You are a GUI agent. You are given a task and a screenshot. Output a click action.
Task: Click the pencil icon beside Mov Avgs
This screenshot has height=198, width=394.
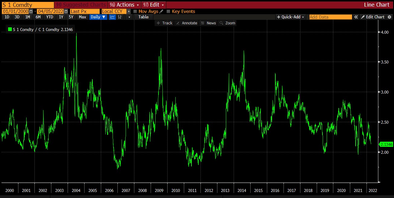(x=162, y=11)
